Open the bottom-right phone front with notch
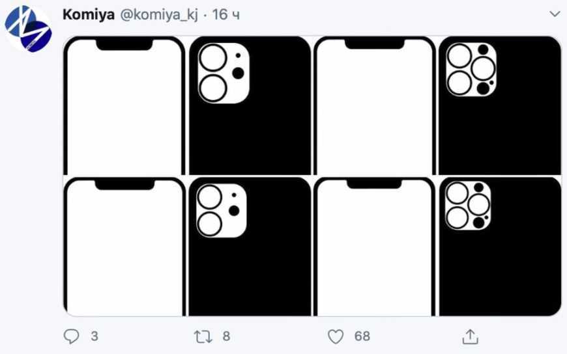 coord(375,247)
